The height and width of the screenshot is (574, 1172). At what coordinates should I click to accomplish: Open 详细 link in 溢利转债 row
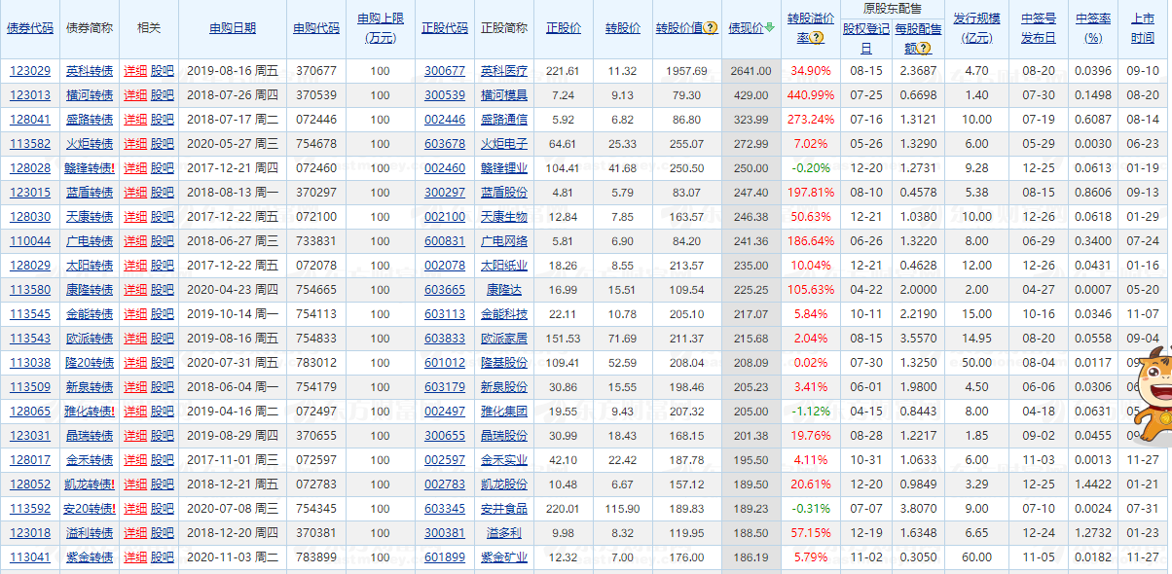pos(135,533)
